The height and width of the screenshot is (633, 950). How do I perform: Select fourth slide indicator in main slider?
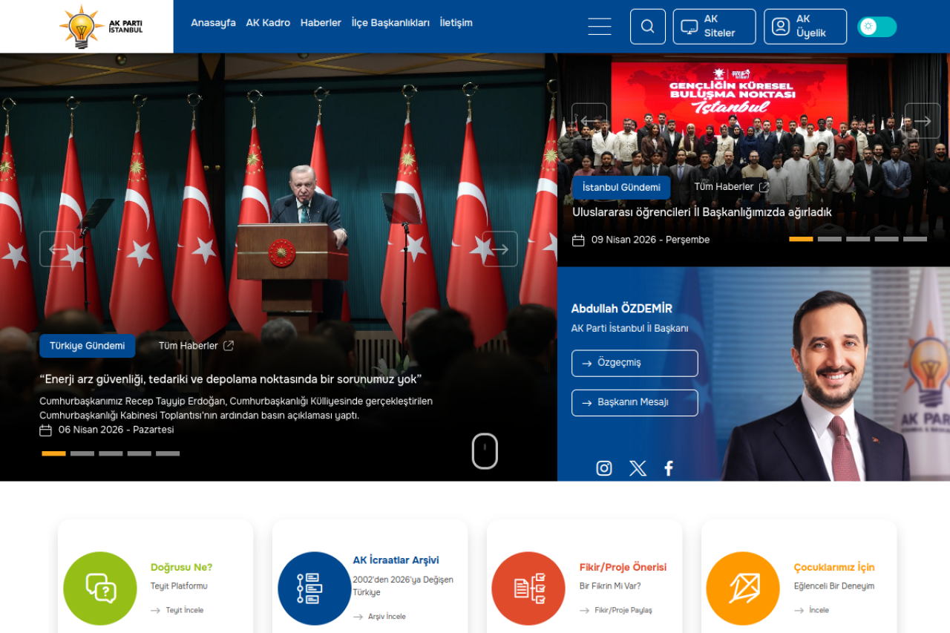click(x=140, y=453)
